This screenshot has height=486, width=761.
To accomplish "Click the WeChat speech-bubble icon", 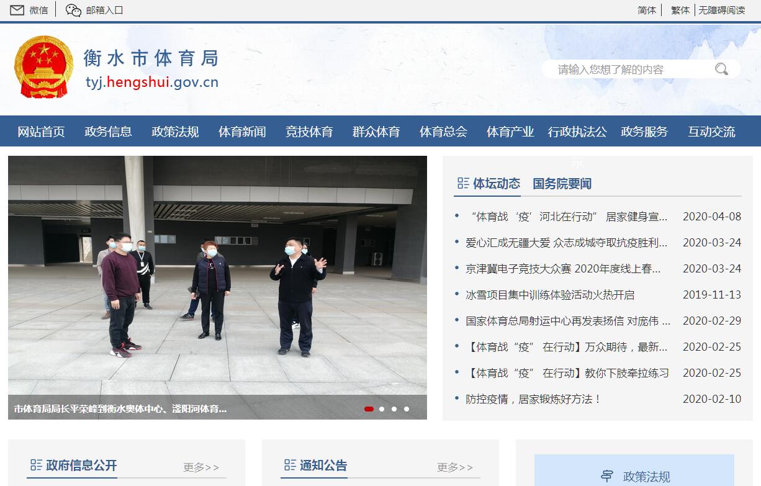I will tap(73, 10).
